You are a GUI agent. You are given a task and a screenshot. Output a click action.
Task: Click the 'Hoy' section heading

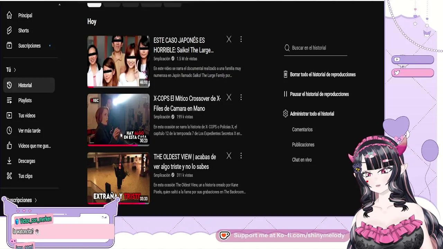(x=92, y=21)
